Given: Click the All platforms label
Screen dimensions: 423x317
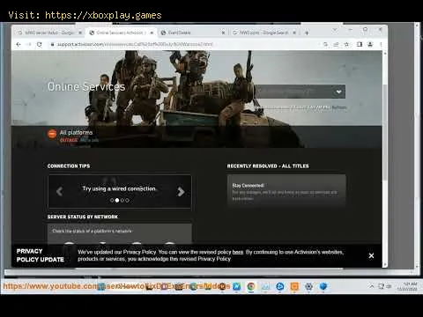Looking at the screenshot, I should click(76, 133).
